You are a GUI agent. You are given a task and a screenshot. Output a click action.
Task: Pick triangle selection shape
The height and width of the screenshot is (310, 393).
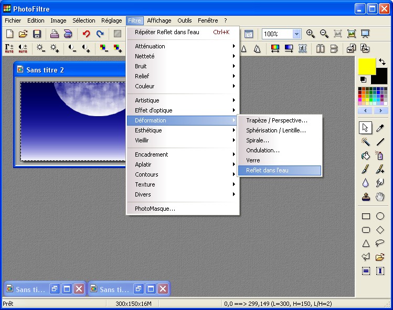coord(366,243)
